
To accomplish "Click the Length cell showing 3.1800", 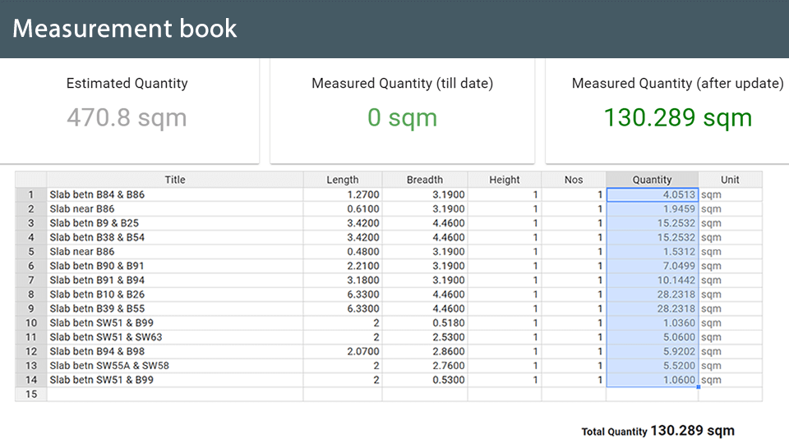I will 343,281.
